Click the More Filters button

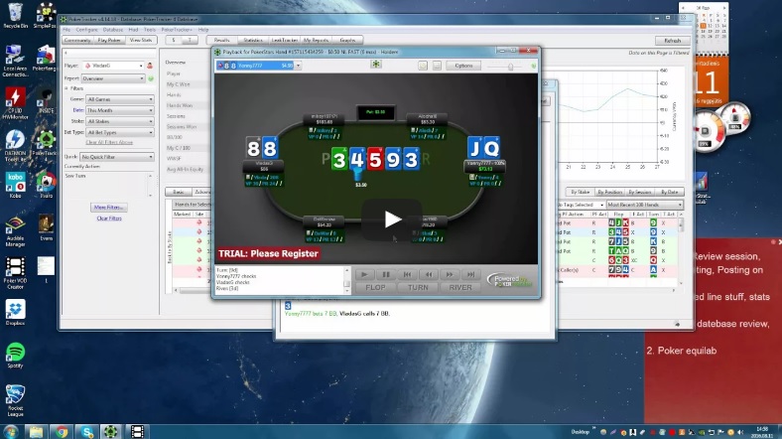109,207
